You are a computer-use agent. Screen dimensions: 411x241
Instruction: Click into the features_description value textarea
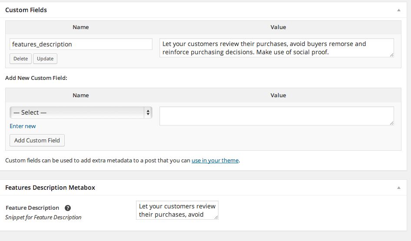(x=276, y=48)
